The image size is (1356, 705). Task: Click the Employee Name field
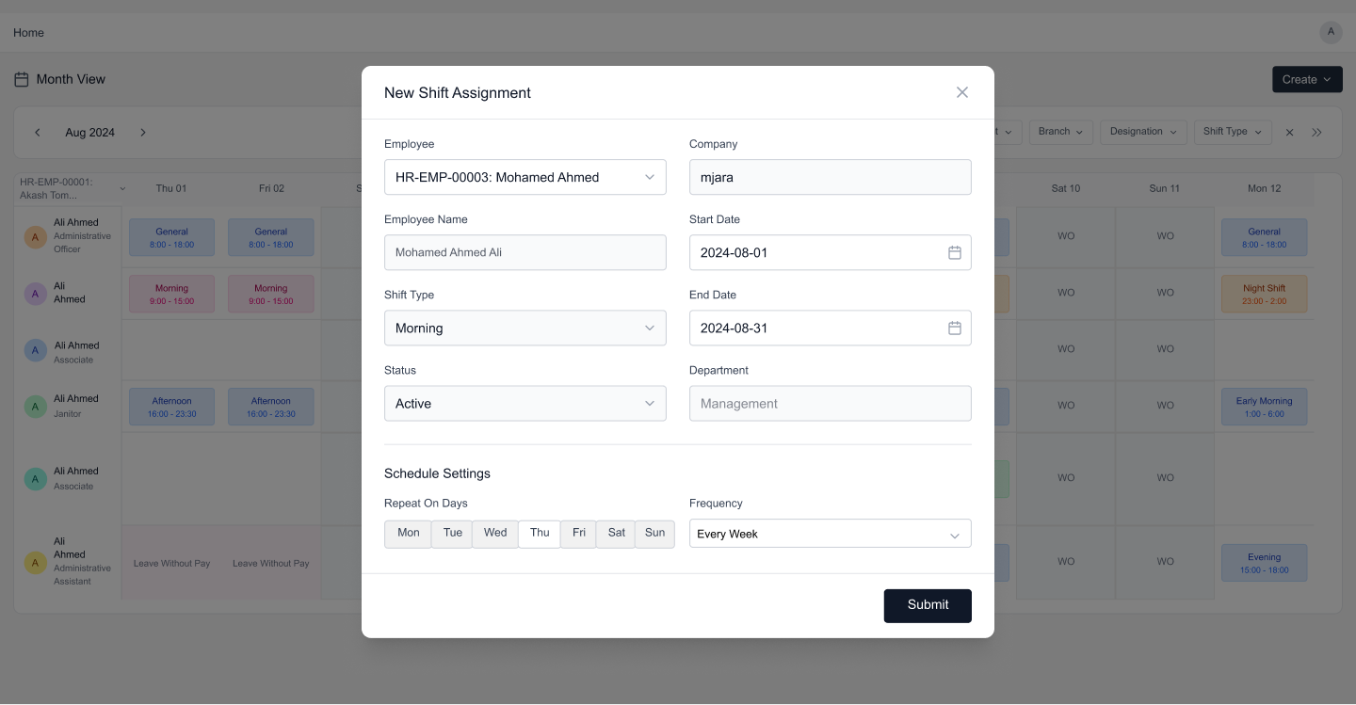pyautogui.click(x=525, y=252)
